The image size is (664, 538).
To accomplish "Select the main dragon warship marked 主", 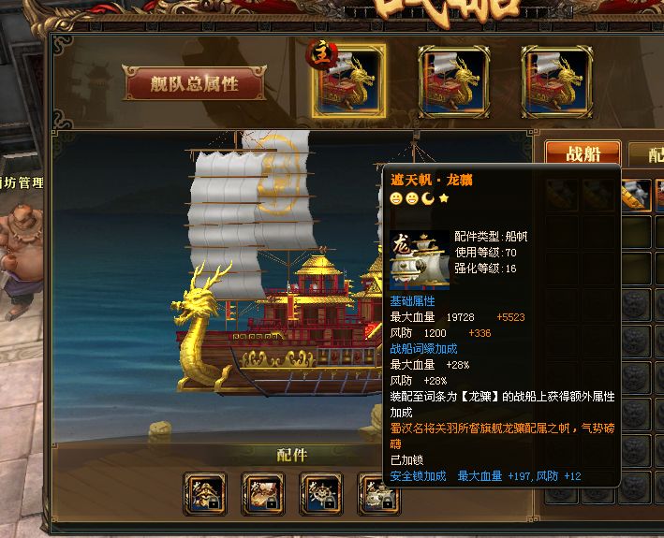I will coord(348,80).
